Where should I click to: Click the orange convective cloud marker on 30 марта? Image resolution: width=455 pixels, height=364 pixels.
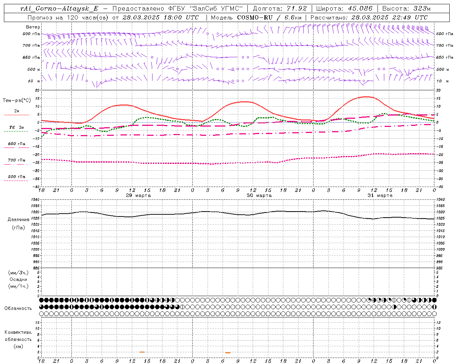pos(228,353)
